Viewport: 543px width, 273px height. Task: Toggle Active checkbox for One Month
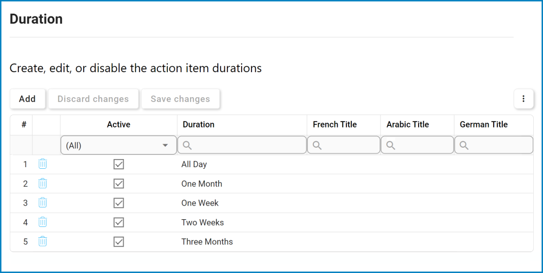(119, 183)
